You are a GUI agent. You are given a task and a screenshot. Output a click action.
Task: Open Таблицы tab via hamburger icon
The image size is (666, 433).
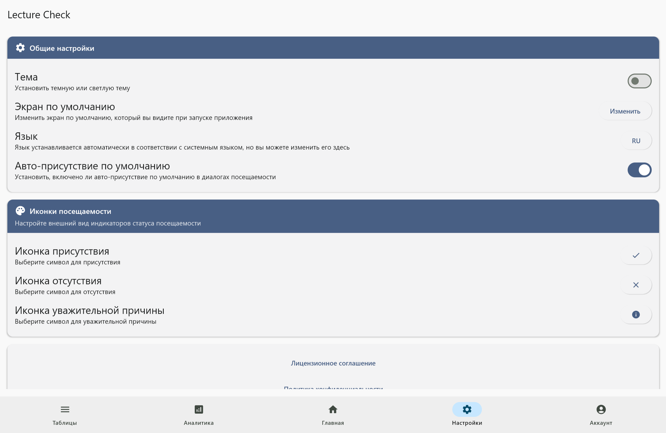point(65,409)
